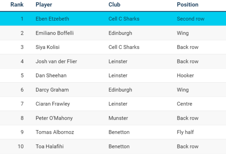Screen dimensions: 226x154
Task: Click the Player column header
Action: click(x=44, y=5)
